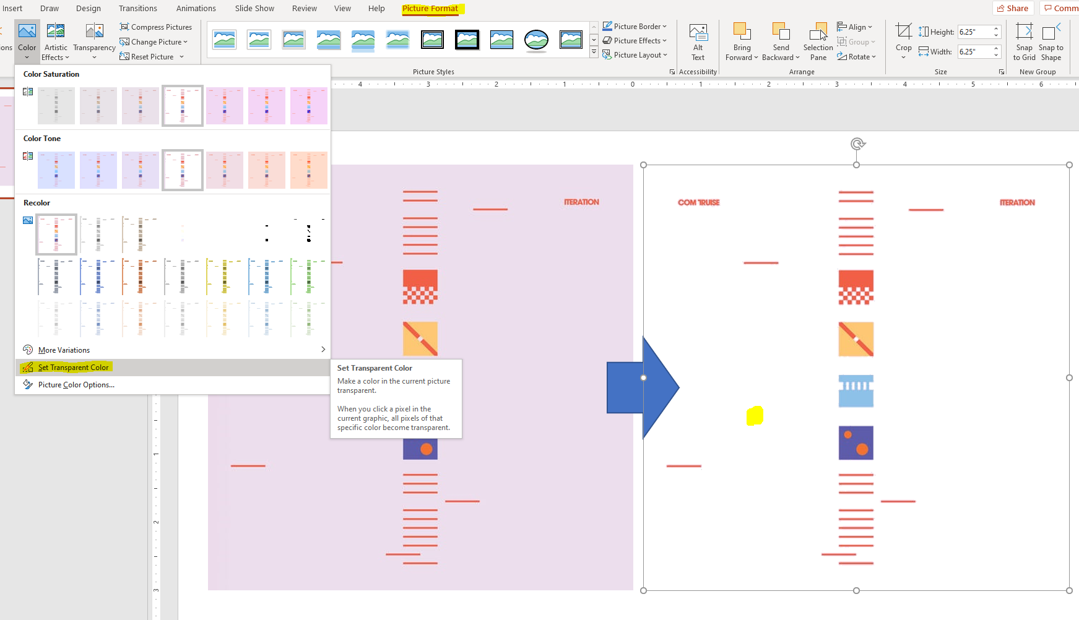Select the grayscale color saturation swatch
Viewport: 1079px width, 620px height.
[56, 106]
